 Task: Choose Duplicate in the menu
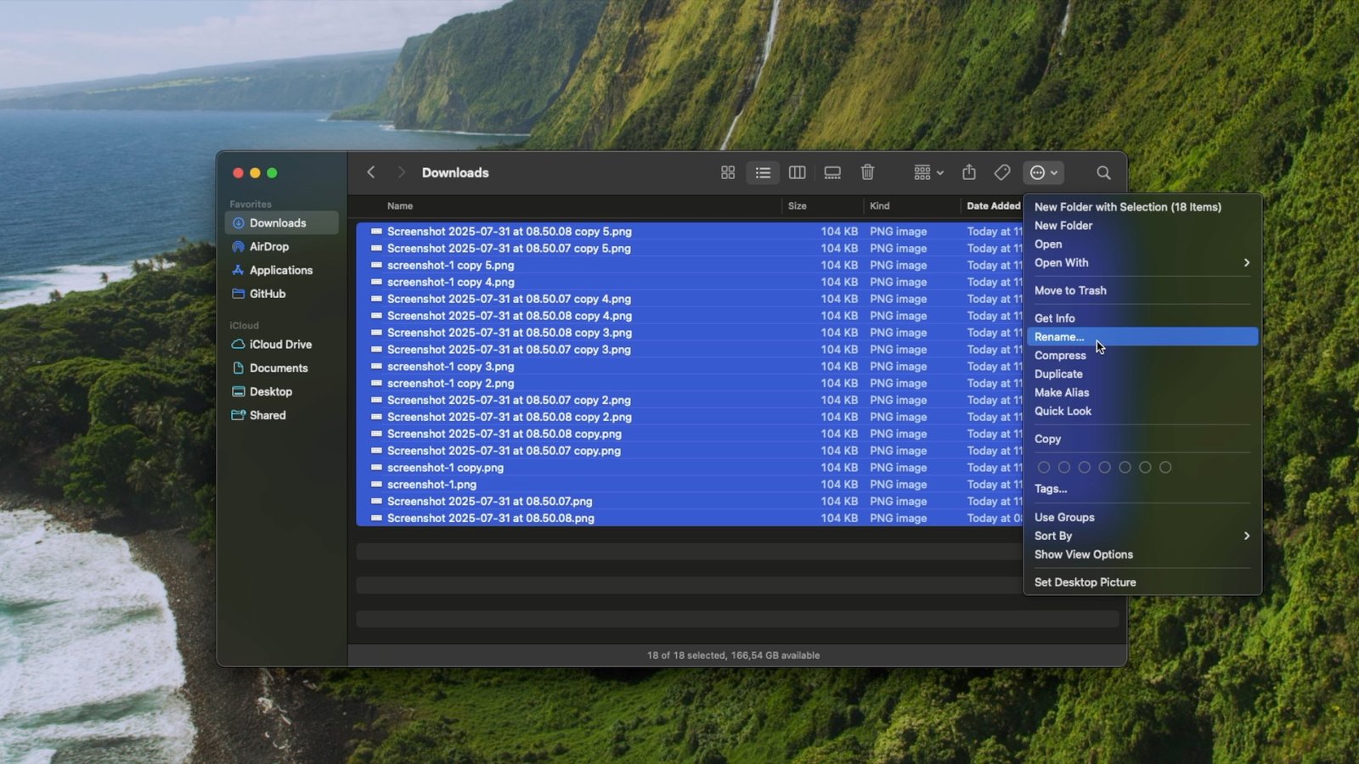click(1142, 374)
